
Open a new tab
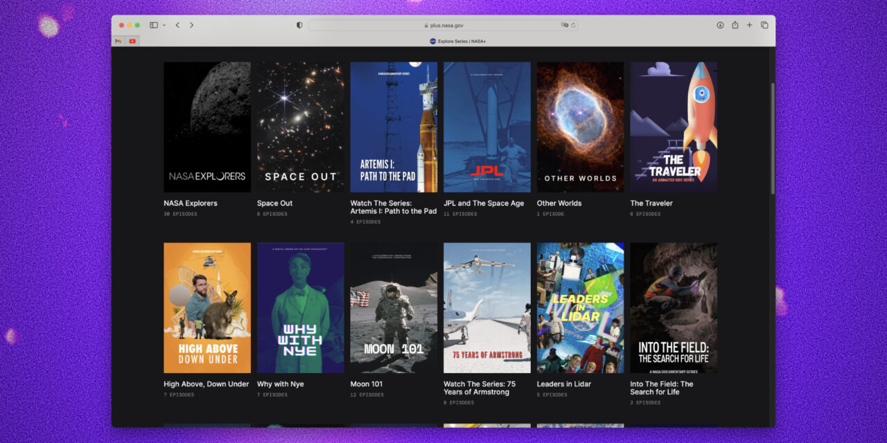(749, 25)
